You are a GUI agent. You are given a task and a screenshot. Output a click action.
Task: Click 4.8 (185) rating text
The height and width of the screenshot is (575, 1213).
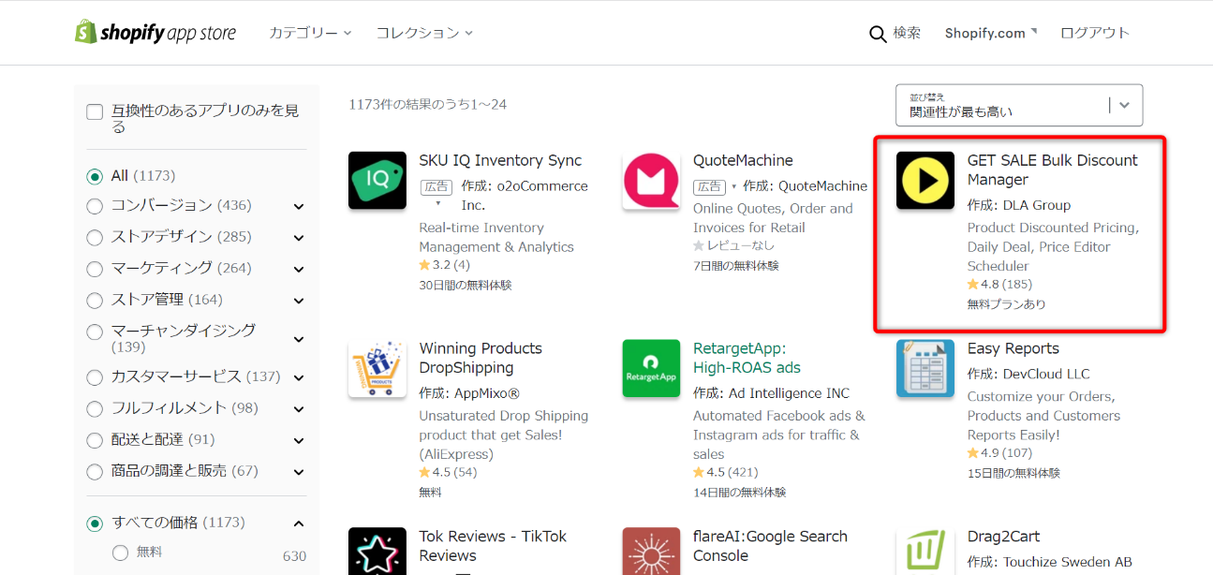coord(999,285)
